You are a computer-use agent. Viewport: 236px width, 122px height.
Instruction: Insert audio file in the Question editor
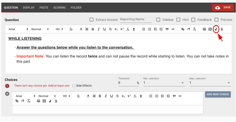pos(216,29)
